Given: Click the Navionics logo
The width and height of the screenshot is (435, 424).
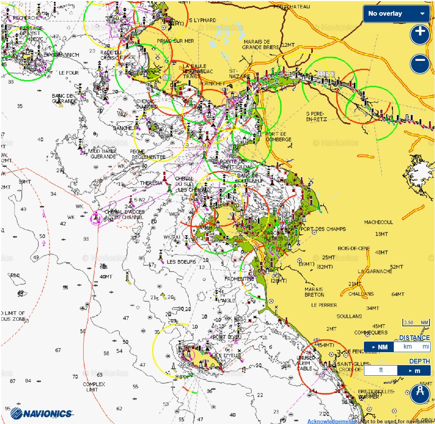Looking at the screenshot, I should point(41,413).
